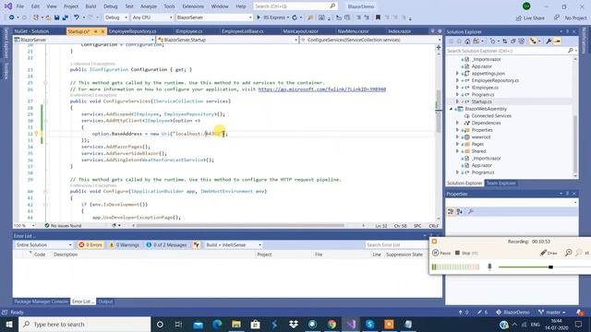Click Property Pages wrench in Properties panel
Screen dimensions: 591x332
[470, 212]
